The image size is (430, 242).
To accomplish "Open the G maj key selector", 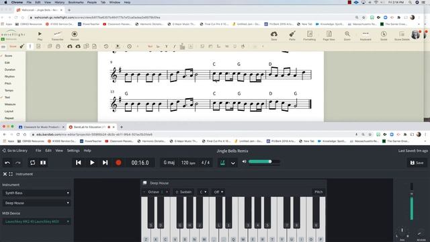I will click(169, 163).
